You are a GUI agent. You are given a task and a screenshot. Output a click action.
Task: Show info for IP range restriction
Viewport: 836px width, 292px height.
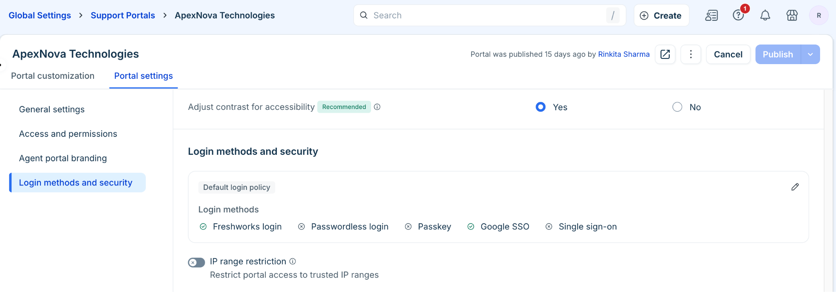(293, 261)
